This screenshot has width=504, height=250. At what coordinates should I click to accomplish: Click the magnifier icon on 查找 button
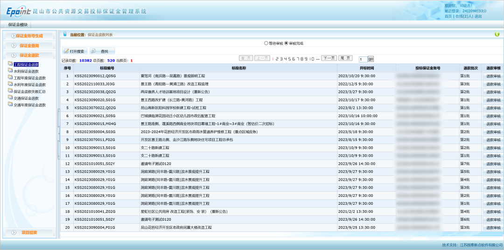tap(94, 51)
